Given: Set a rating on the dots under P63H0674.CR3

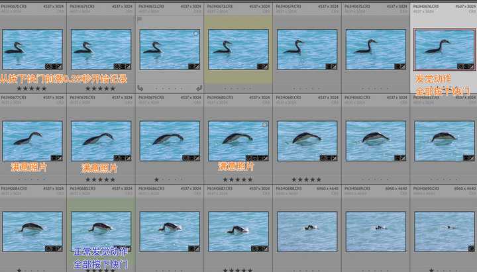Looking at the screenshot, I should (307, 89).
